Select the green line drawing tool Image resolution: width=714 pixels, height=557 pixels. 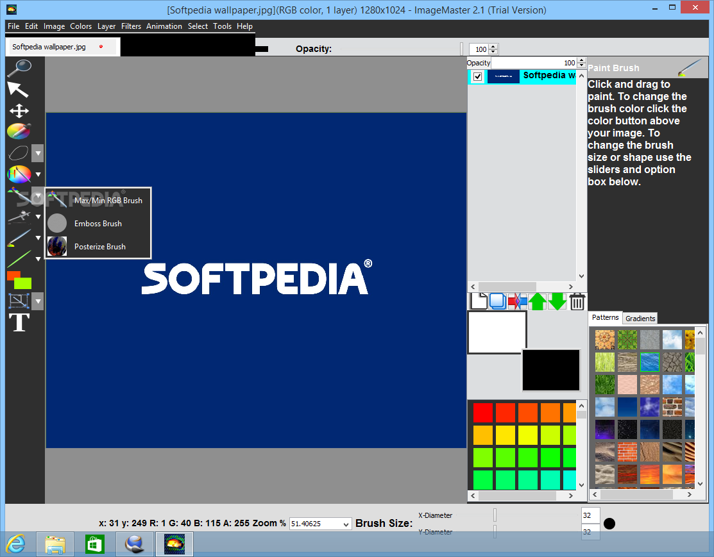19,258
